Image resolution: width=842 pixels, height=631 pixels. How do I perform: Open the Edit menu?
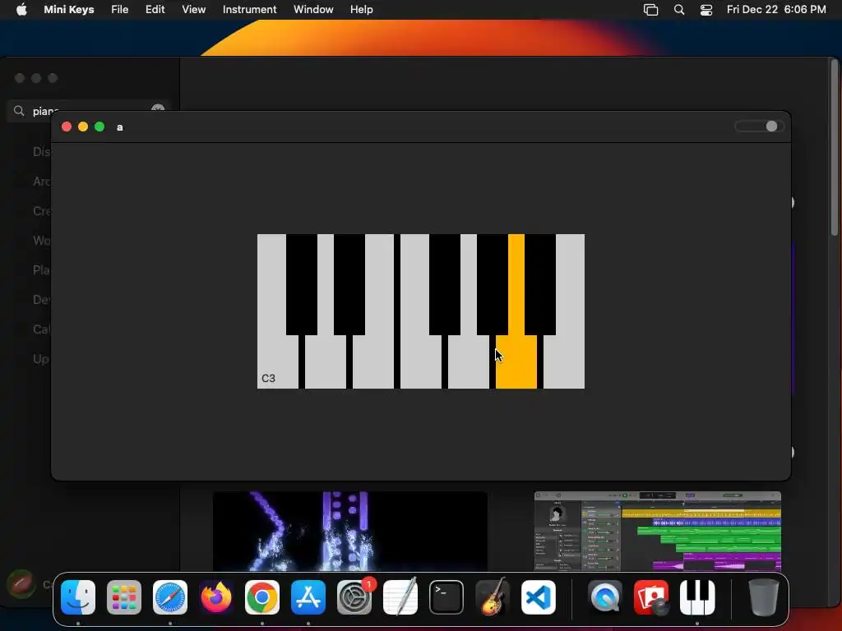tap(155, 10)
